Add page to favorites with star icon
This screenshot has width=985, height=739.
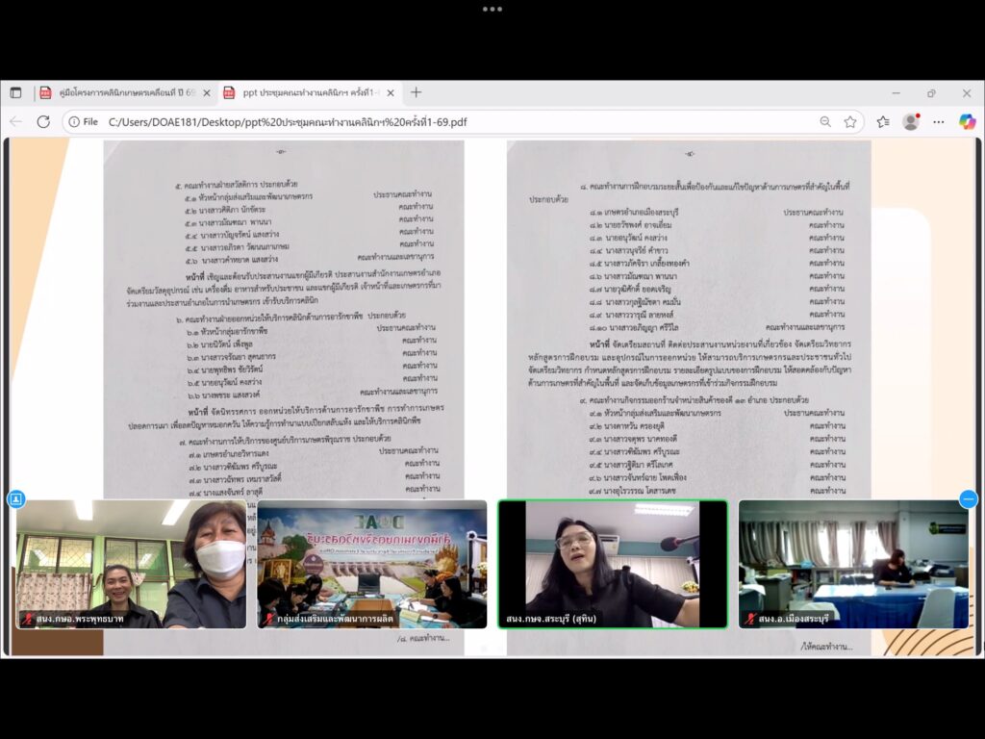[850, 122]
